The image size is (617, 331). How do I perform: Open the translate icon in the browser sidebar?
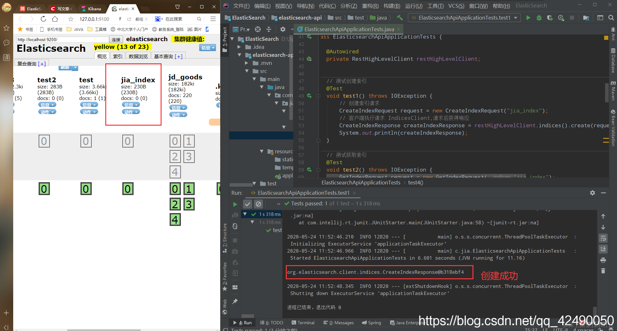pos(6,58)
